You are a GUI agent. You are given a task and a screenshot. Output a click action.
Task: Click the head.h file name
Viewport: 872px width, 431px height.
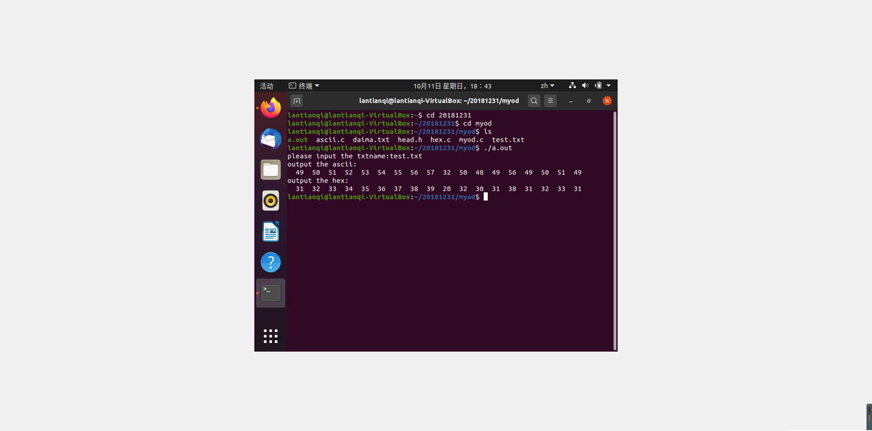click(410, 140)
